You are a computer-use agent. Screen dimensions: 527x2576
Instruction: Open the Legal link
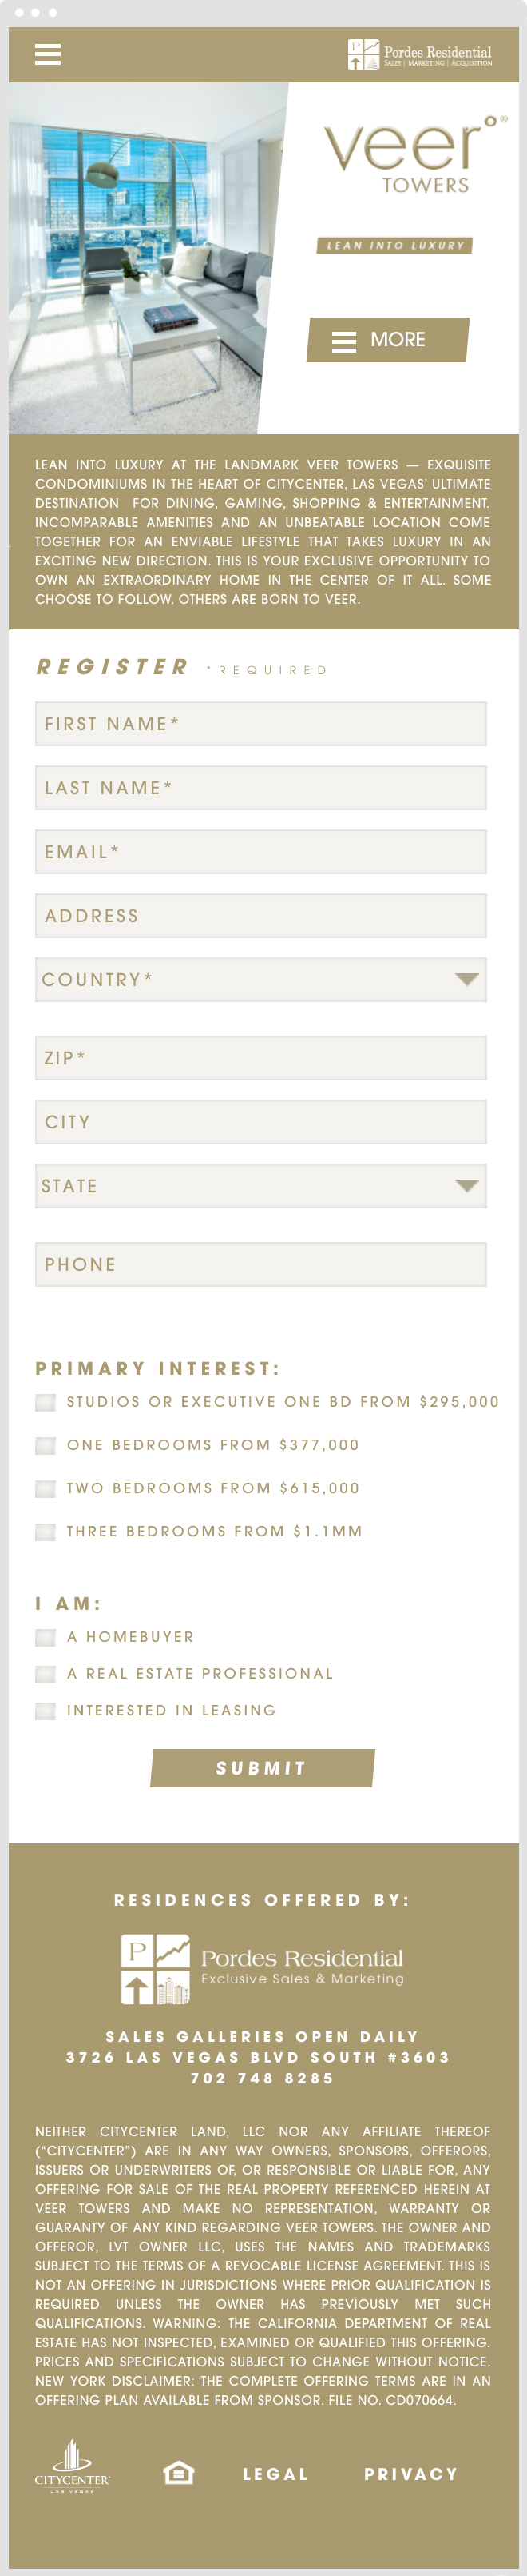pos(275,2474)
